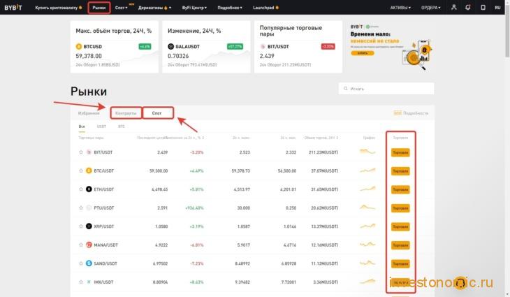Favorite XRP/USDT with the star
The width and height of the screenshot is (510, 297).
[x=81, y=226]
